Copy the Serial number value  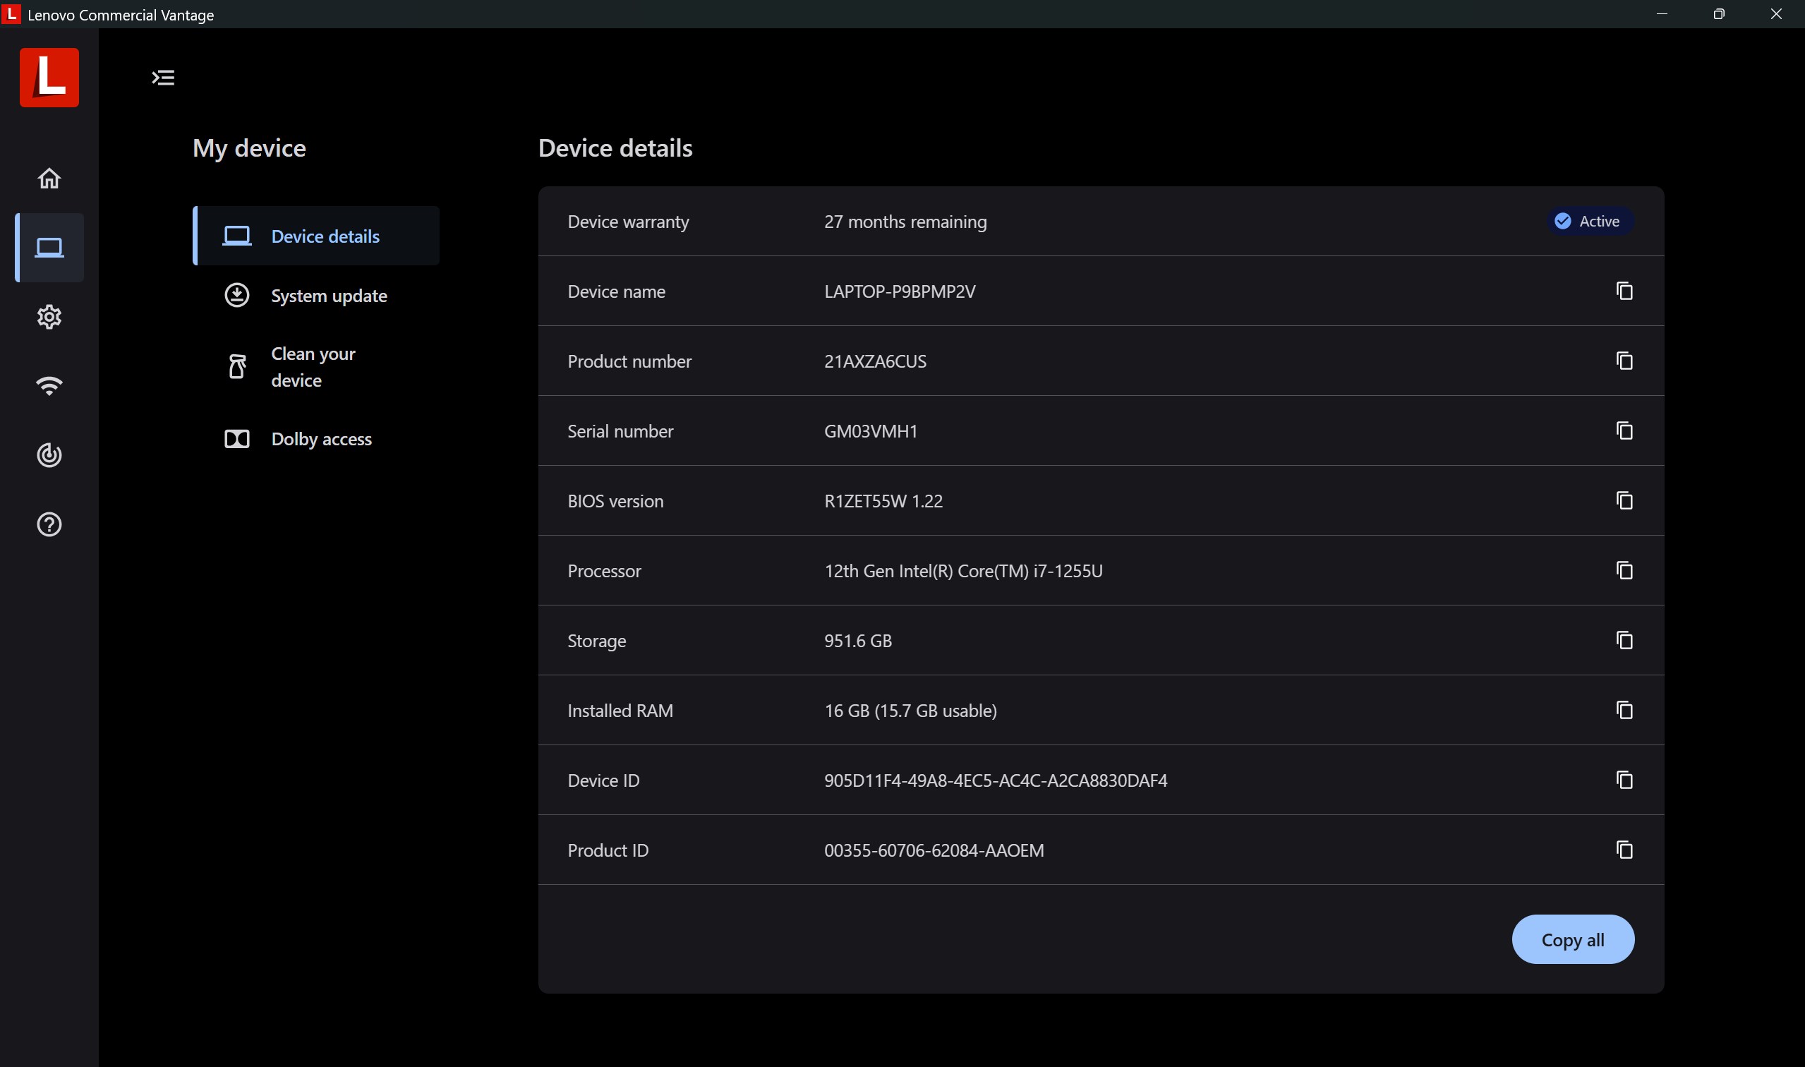[1624, 430]
